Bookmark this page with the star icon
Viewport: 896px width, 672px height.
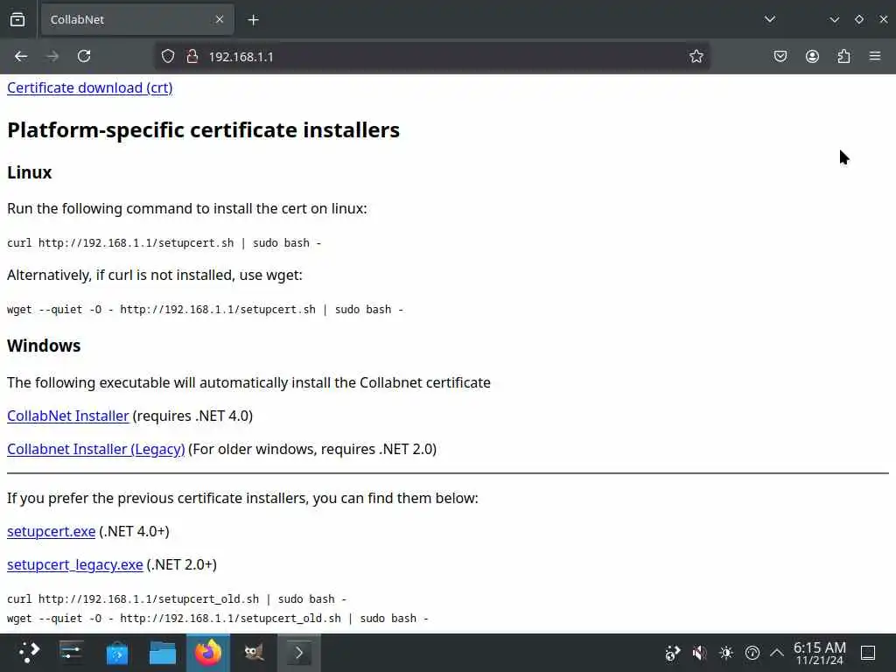pyautogui.click(x=696, y=56)
